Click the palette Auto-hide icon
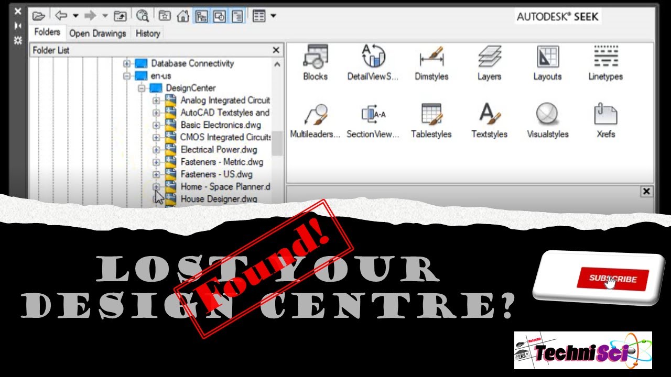This screenshot has height=377, width=671. click(18, 26)
